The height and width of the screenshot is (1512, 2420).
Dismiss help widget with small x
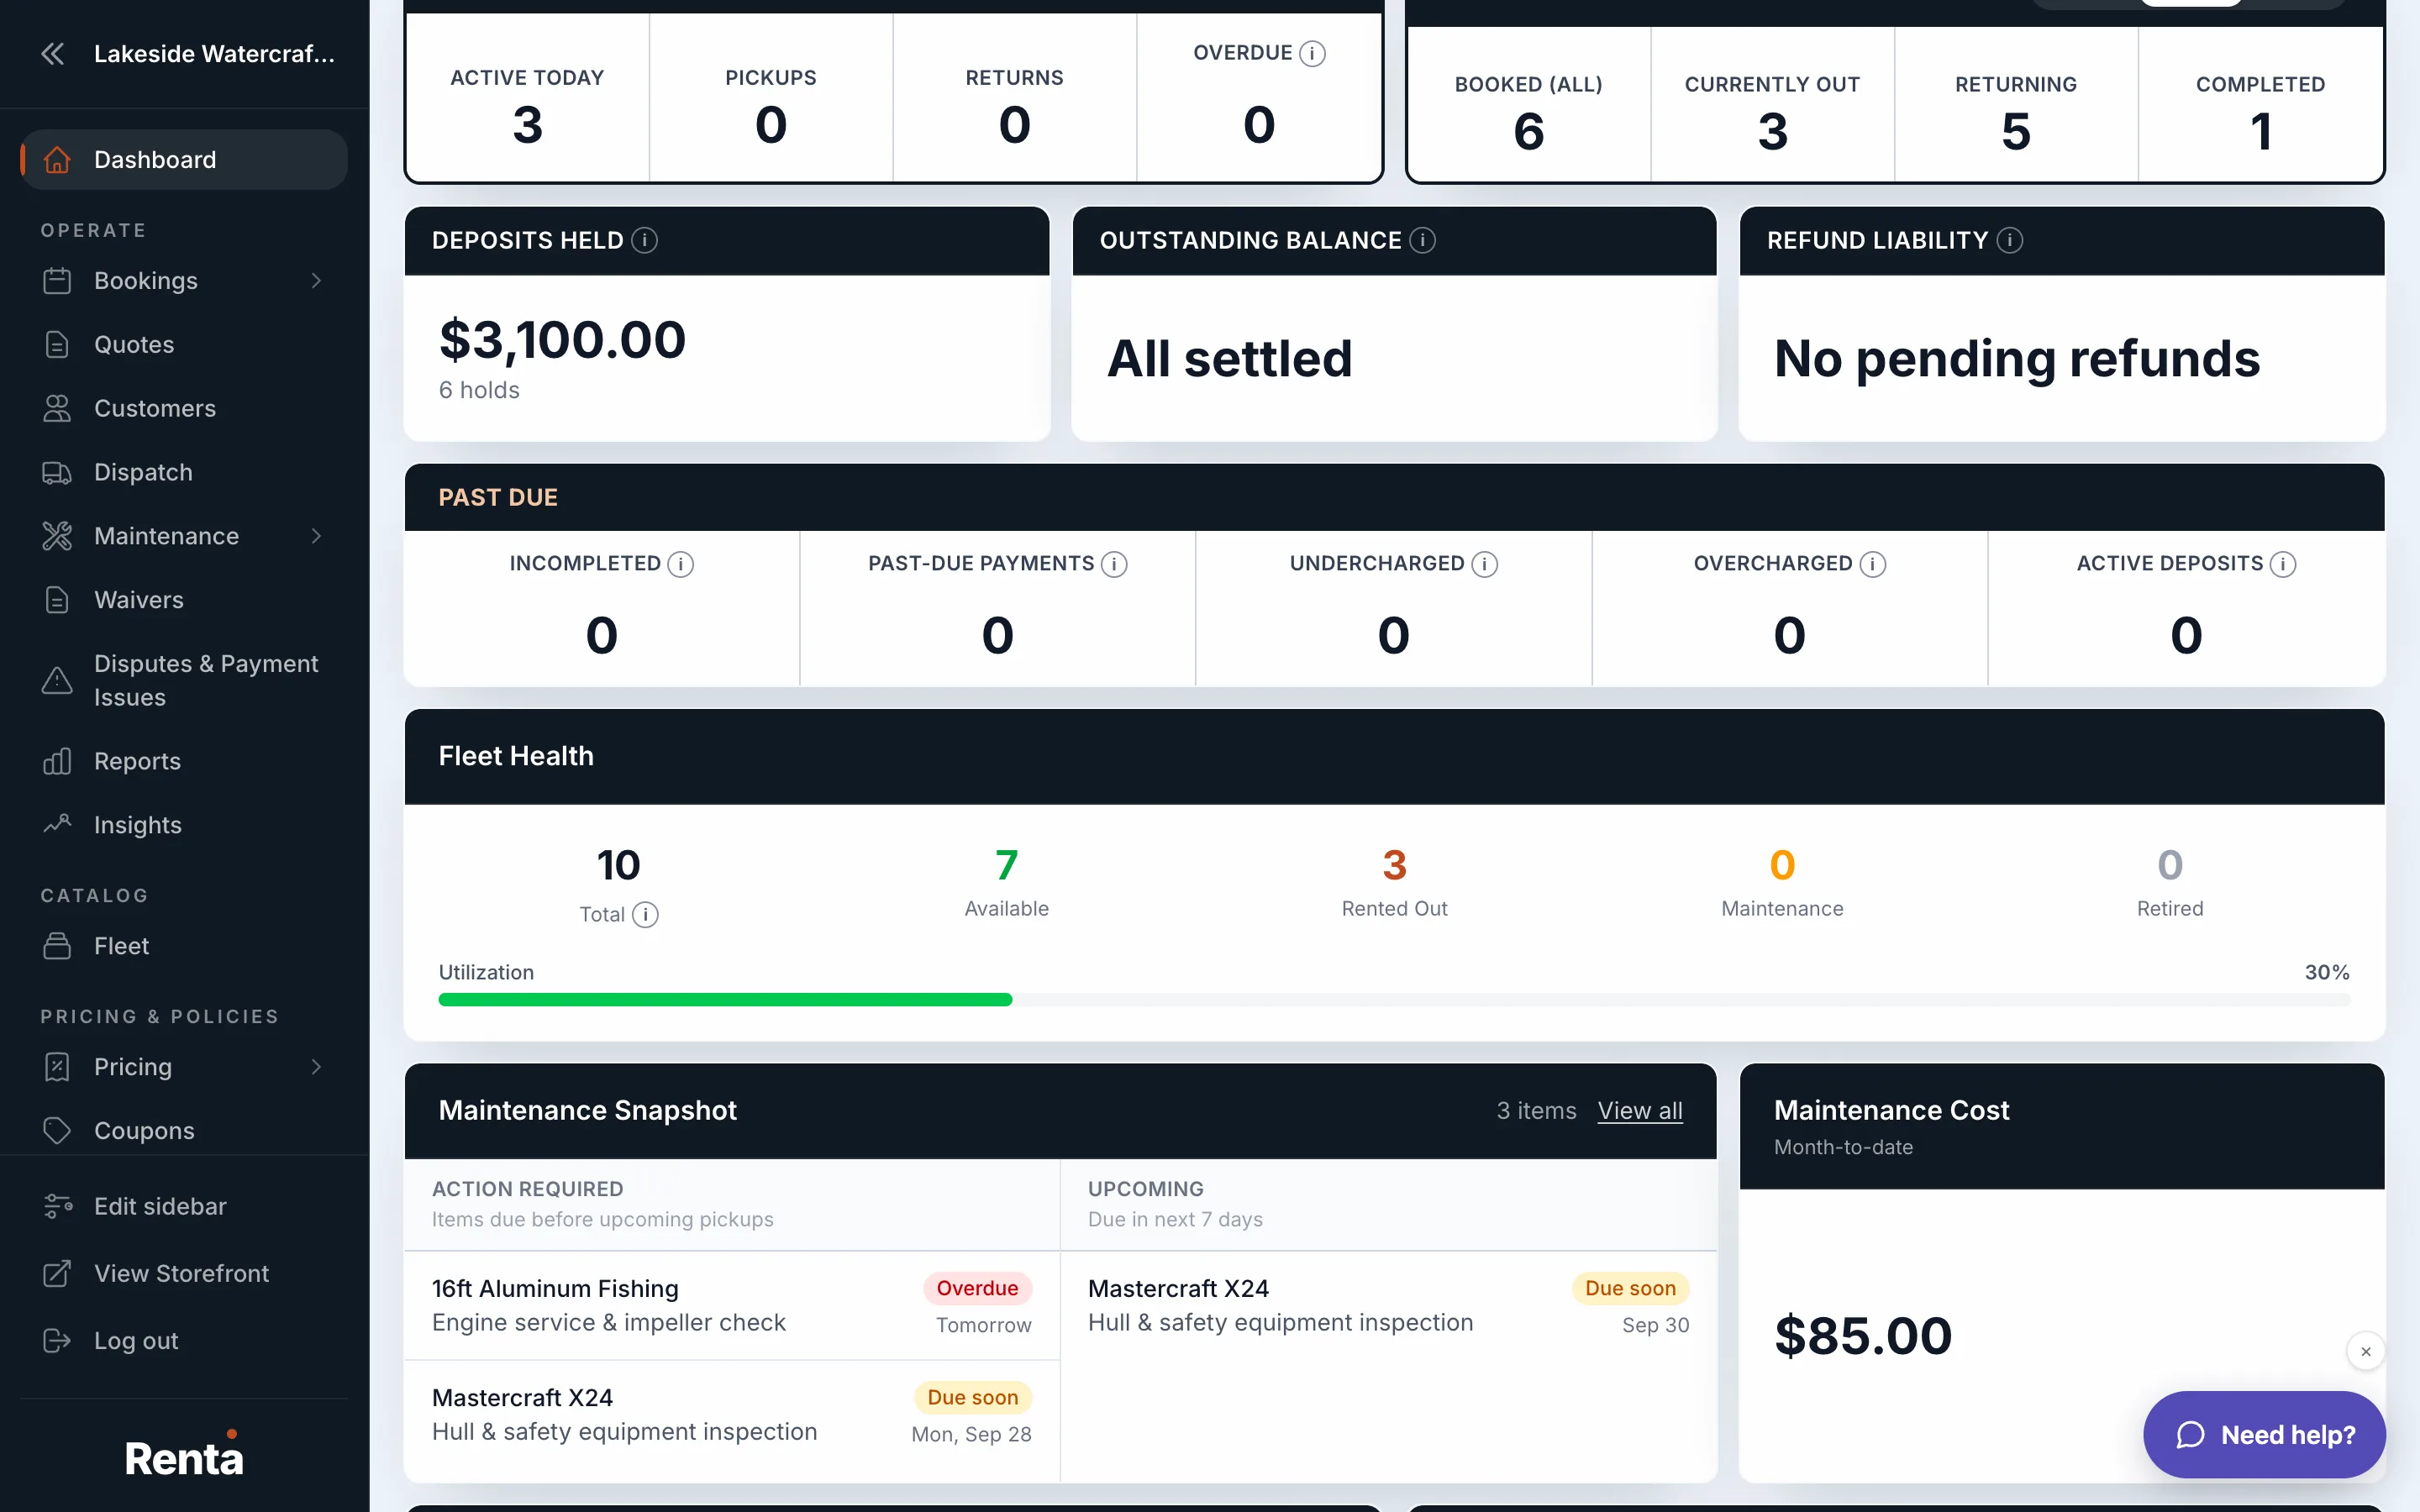[x=2366, y=1351]
